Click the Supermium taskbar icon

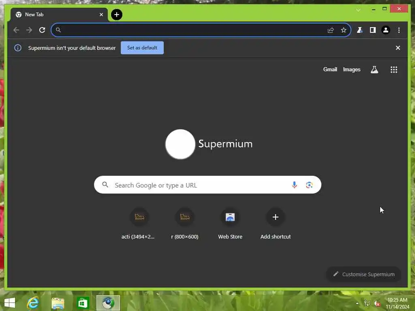pos(108,303)
